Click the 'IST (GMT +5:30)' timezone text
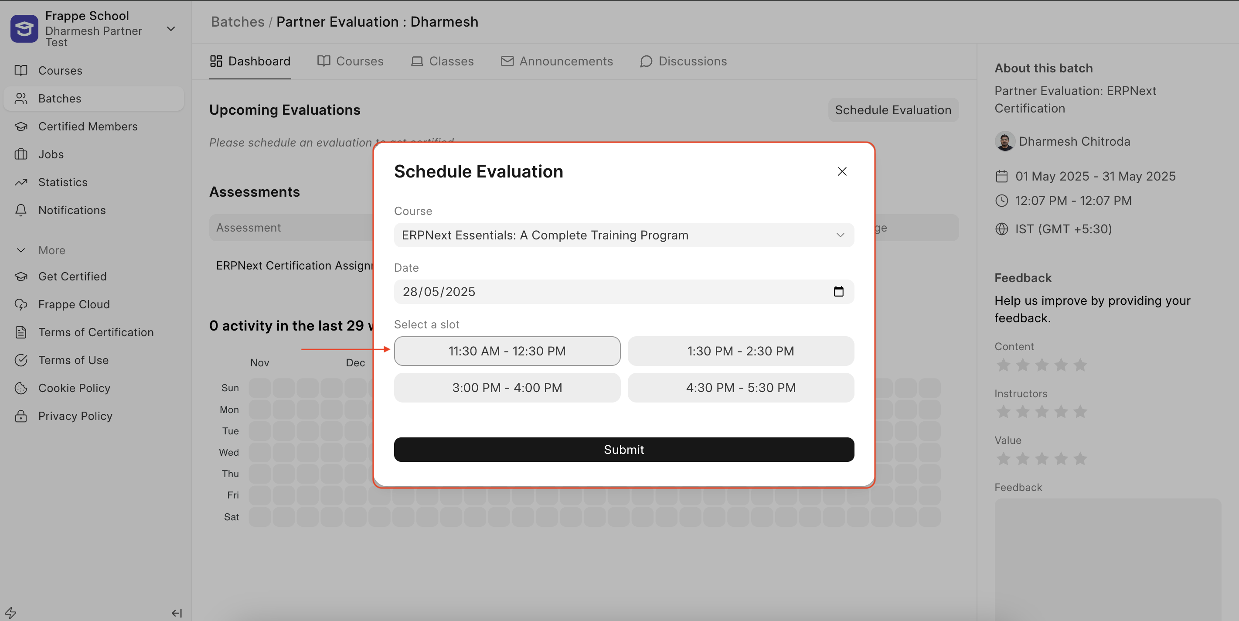The image size is (1239, 621). click(x=1063, y=229)
